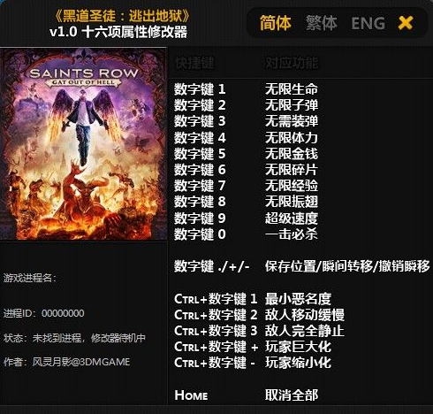Viewport: 433px width, 414px height.
Task: Activate 无限振翅 option
Action: (x=292, y=202)
